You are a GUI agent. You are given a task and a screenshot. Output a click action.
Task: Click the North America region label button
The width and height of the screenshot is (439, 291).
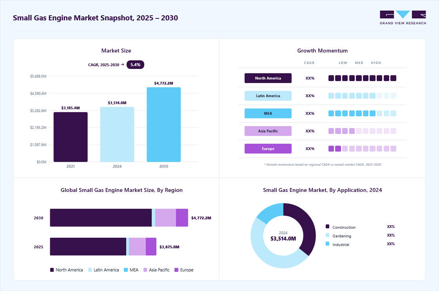click(x=268, y=78)
